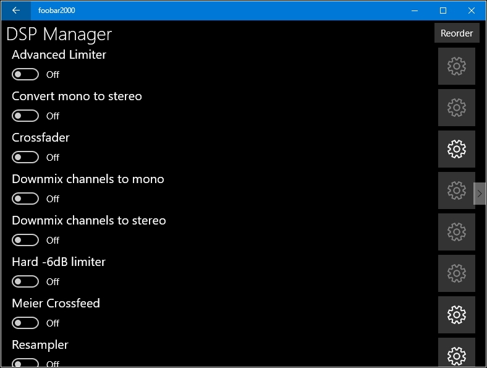Maximize the foobar2000 window

pos(443,11)
